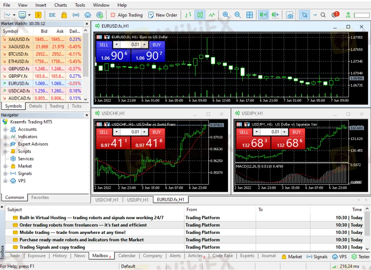371x270 pixels.
Task: Open the Insert menu
Action: pyautogui.click(x=41, y=5)
